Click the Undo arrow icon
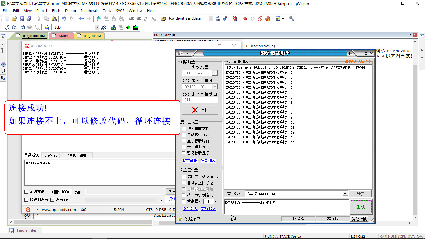The width and height of the screenshot is (425, 239). click(x=64, y=19)
